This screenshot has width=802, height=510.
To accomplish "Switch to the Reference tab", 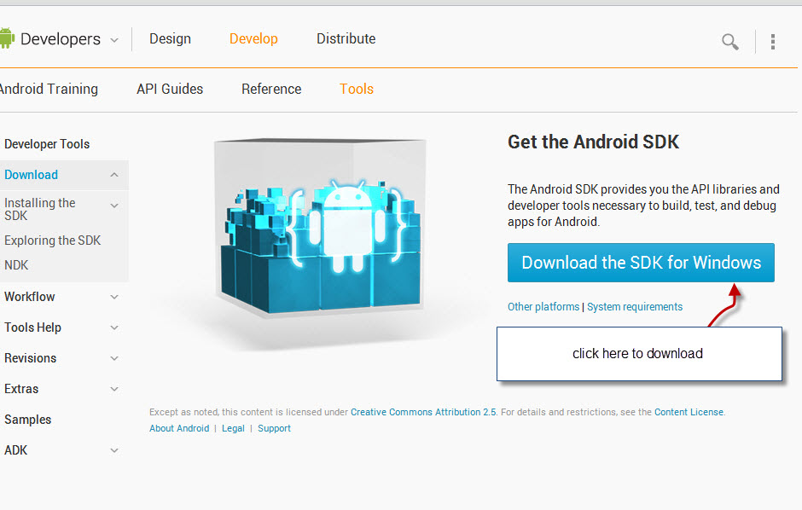I will [270, 89].
